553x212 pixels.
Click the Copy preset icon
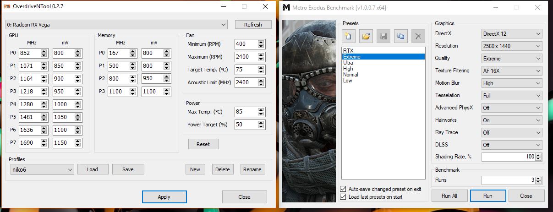coord(401,36)
